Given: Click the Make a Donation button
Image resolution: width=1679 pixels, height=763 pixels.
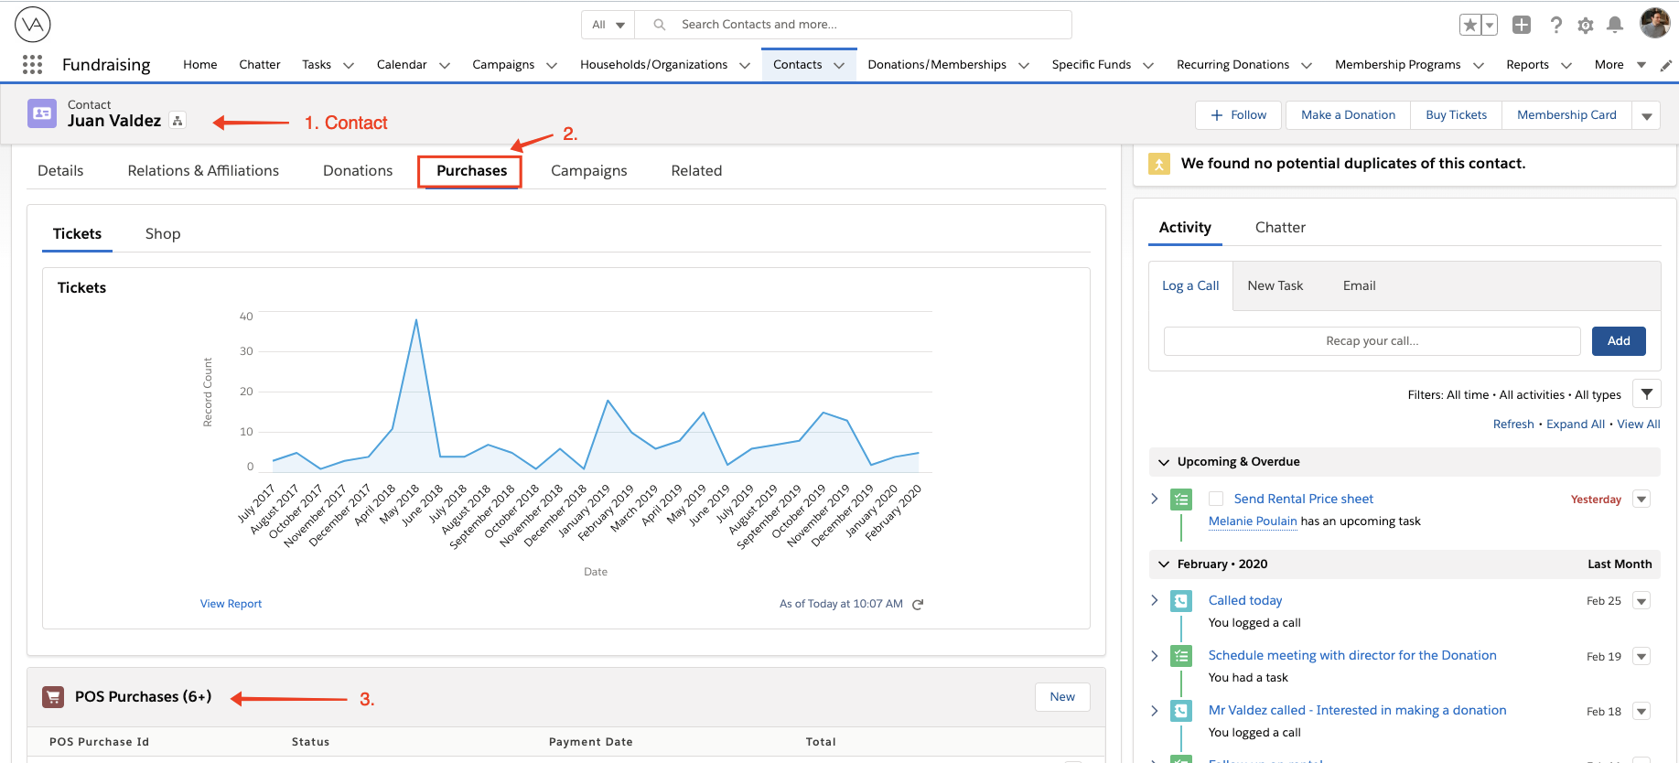Looking at the screenshot, I should 1348,115.
